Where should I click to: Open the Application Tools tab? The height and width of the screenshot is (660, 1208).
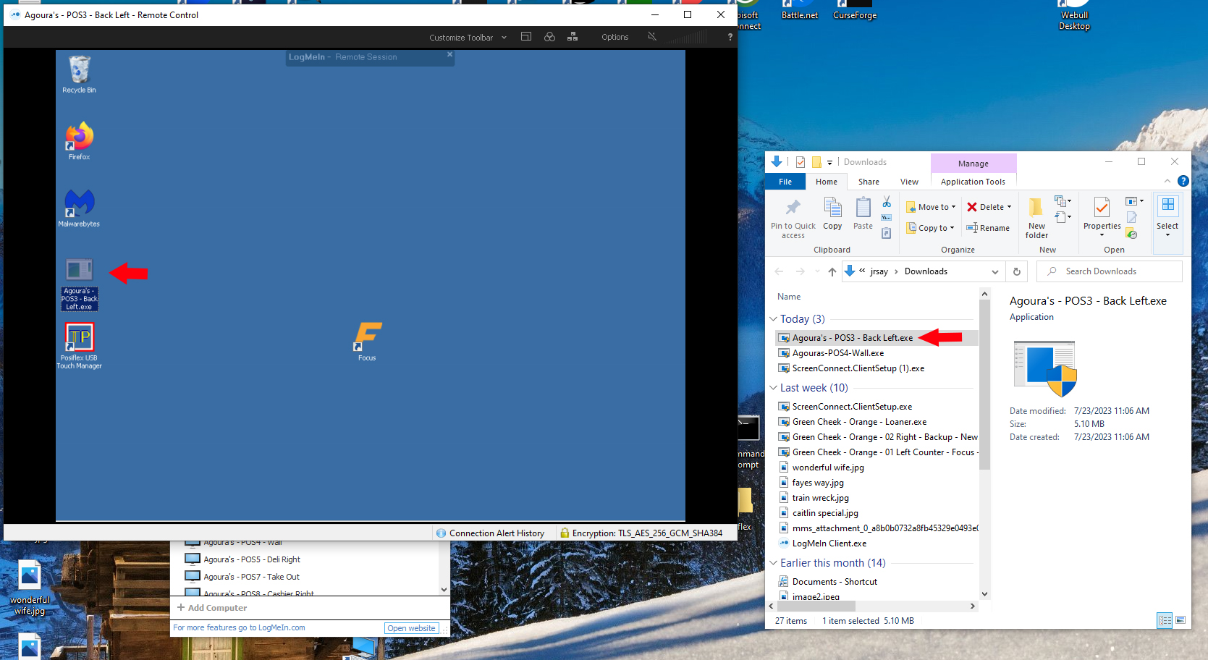(973, 182)
